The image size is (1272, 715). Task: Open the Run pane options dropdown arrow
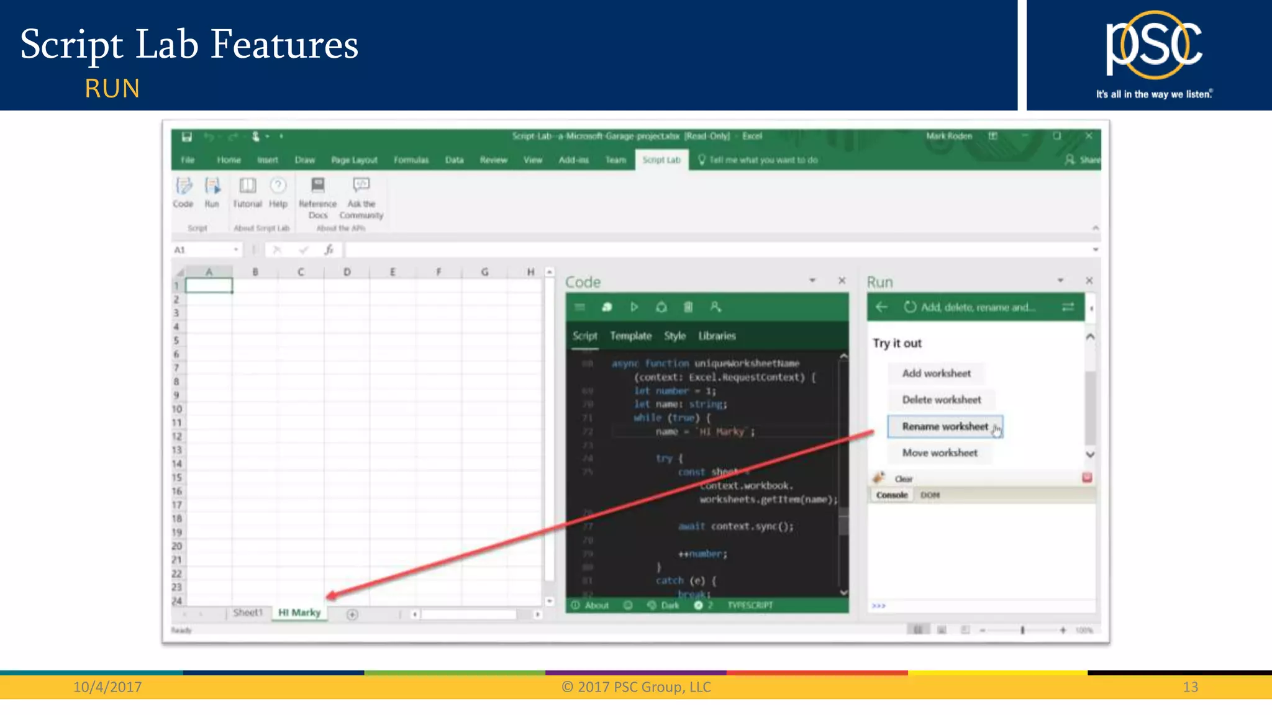pyautogui.click(x=1061, y=281)
